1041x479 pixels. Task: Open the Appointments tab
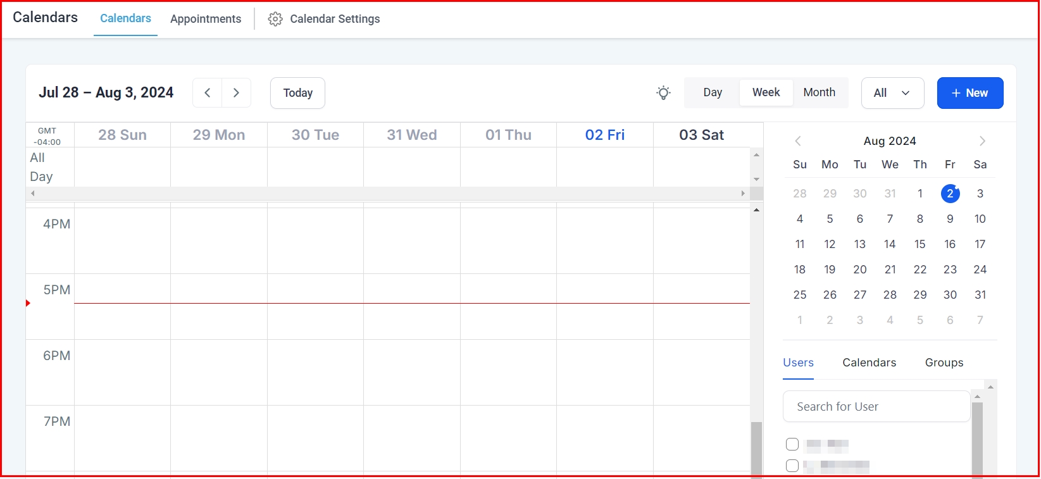tap(206, 19)
